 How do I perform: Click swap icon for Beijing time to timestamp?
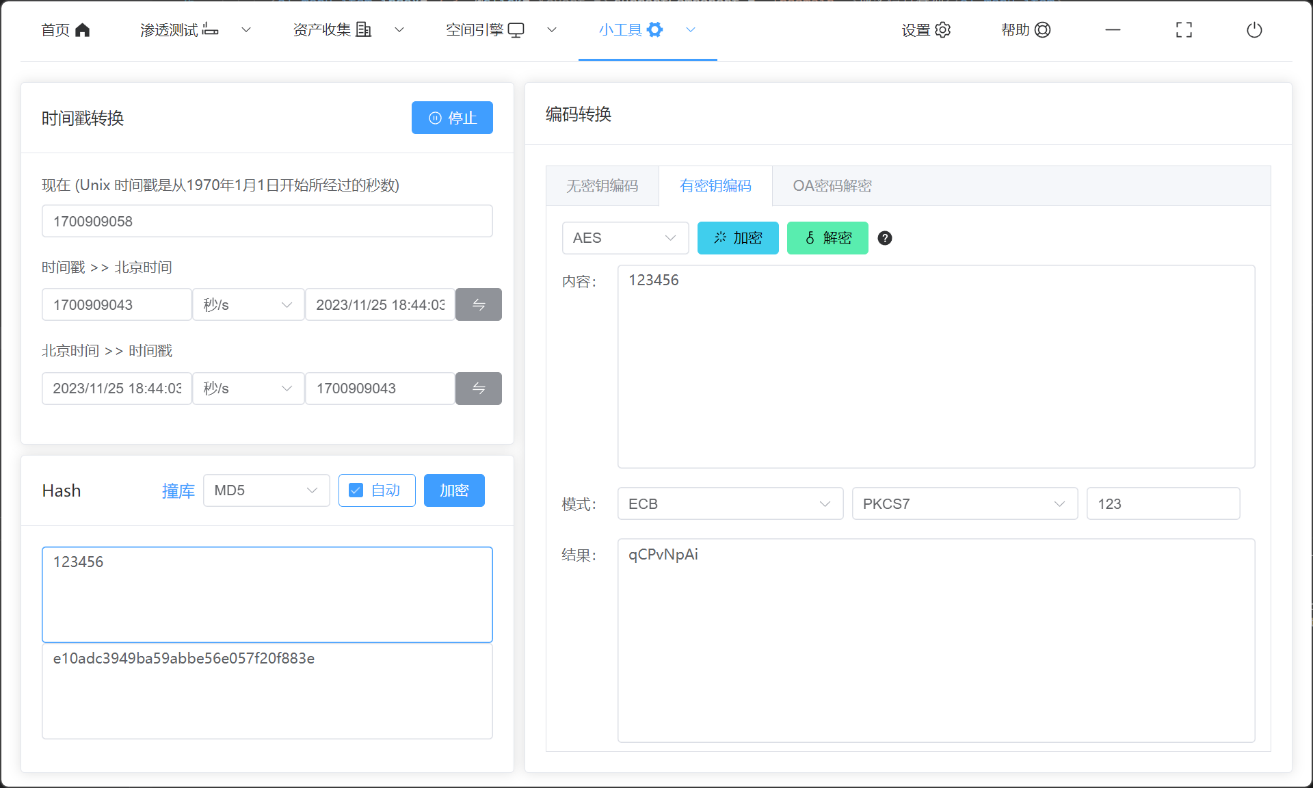pyautogui.click(x=479, y=389)
